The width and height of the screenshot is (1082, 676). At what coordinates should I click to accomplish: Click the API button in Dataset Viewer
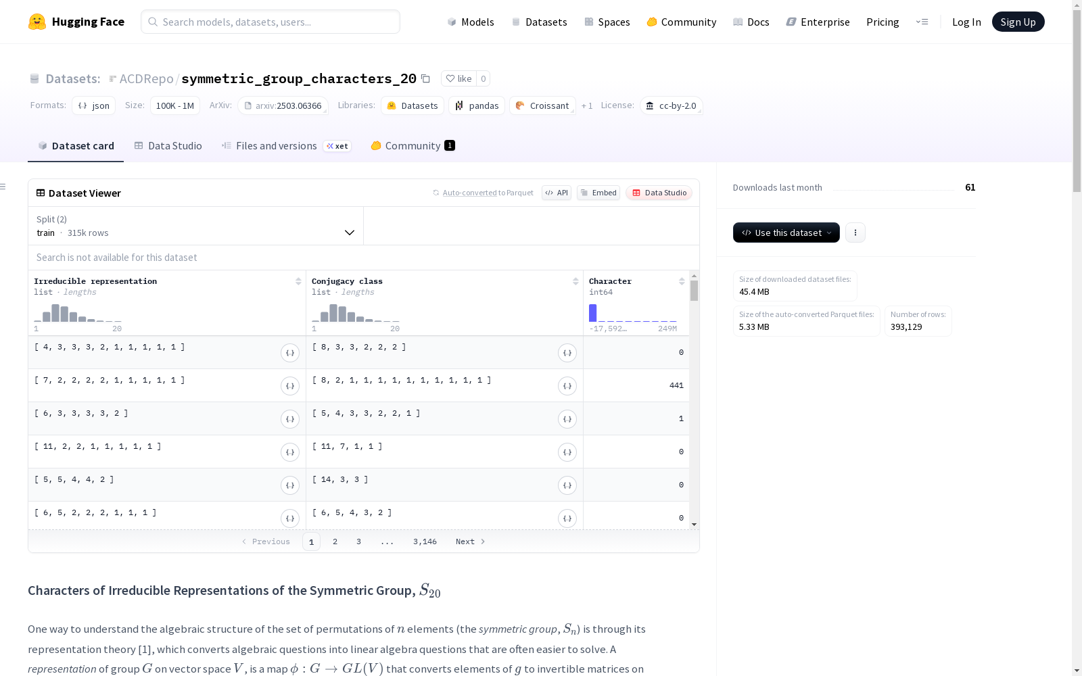tap(557, 193)
